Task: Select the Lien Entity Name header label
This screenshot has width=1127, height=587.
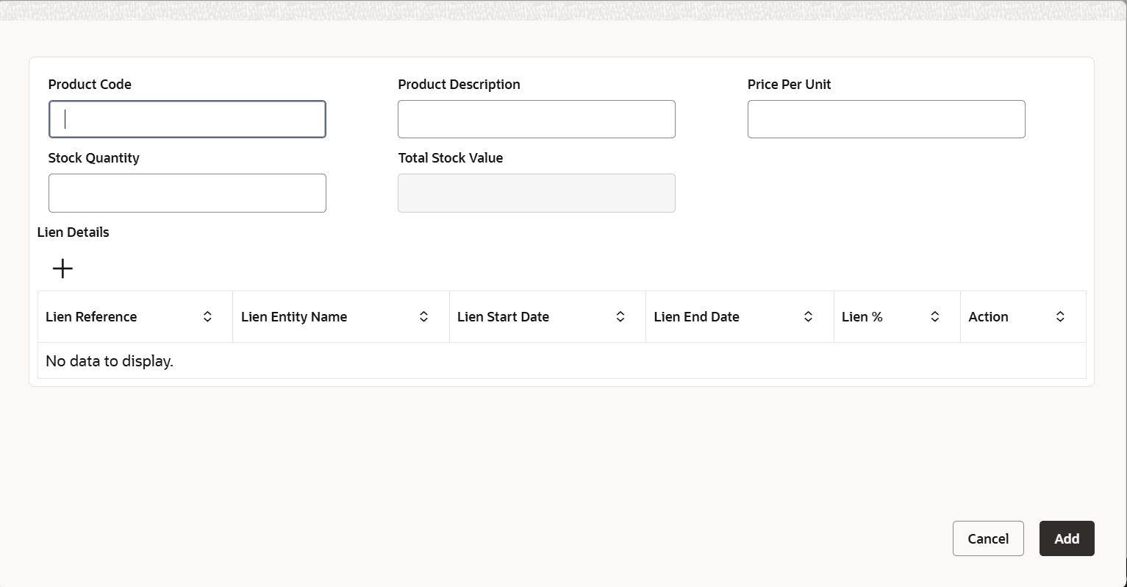Action: pyautogui.click(x=294, y=317)
